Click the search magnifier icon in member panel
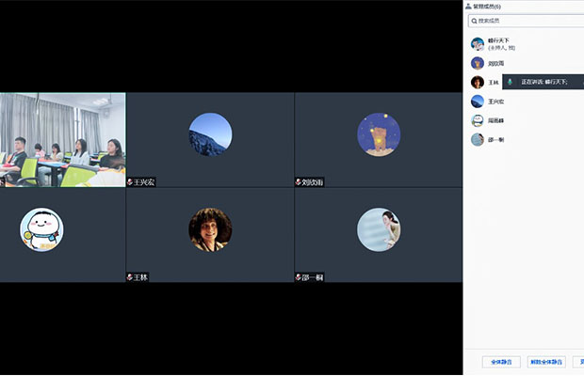This screenshot has width=584, height=376. 473,21
